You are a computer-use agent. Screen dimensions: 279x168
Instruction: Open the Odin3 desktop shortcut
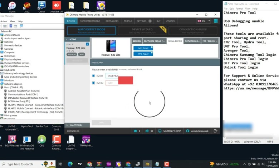[x=41, y=7]
